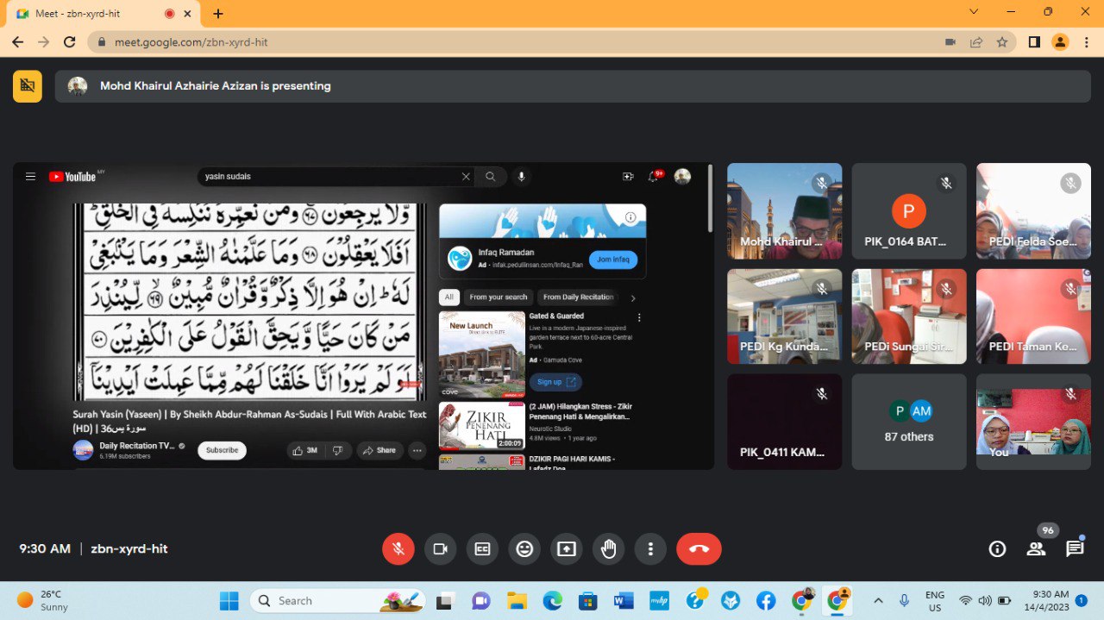Show hidden system tray icons chevron
The width and height of the screenshot is (1104, 620).
[878, 600]
